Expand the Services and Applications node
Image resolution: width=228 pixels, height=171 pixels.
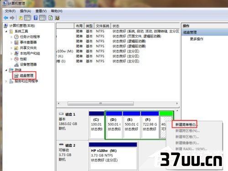6,81
